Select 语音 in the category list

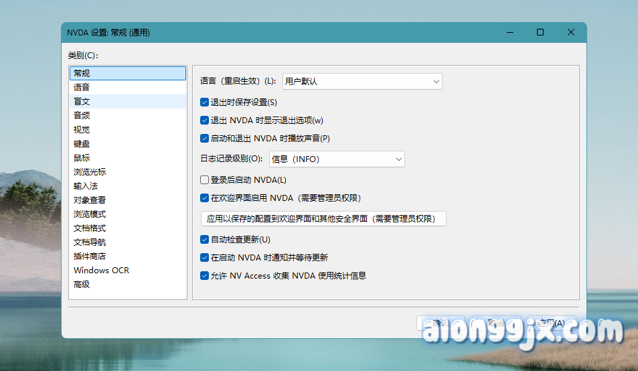pyautogui.click(x=82, y=87)
